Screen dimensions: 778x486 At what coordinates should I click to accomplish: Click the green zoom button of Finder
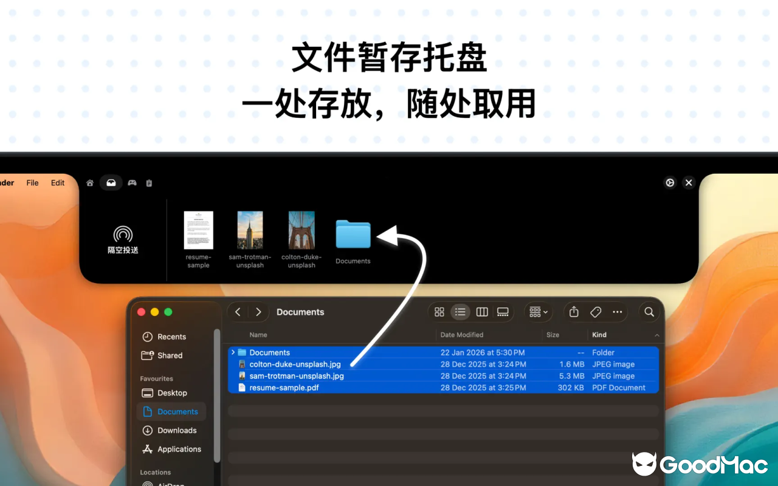pyautogui.click(x=168, y=312)
